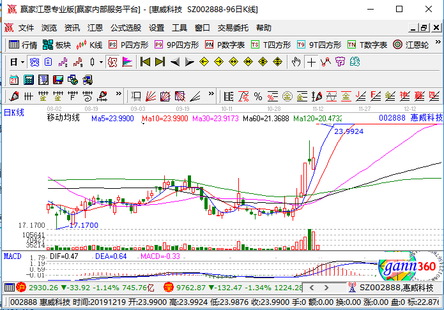Switch to K线 chart view
The width and height of the screenshot is (444, 310).
click(89, 45)
